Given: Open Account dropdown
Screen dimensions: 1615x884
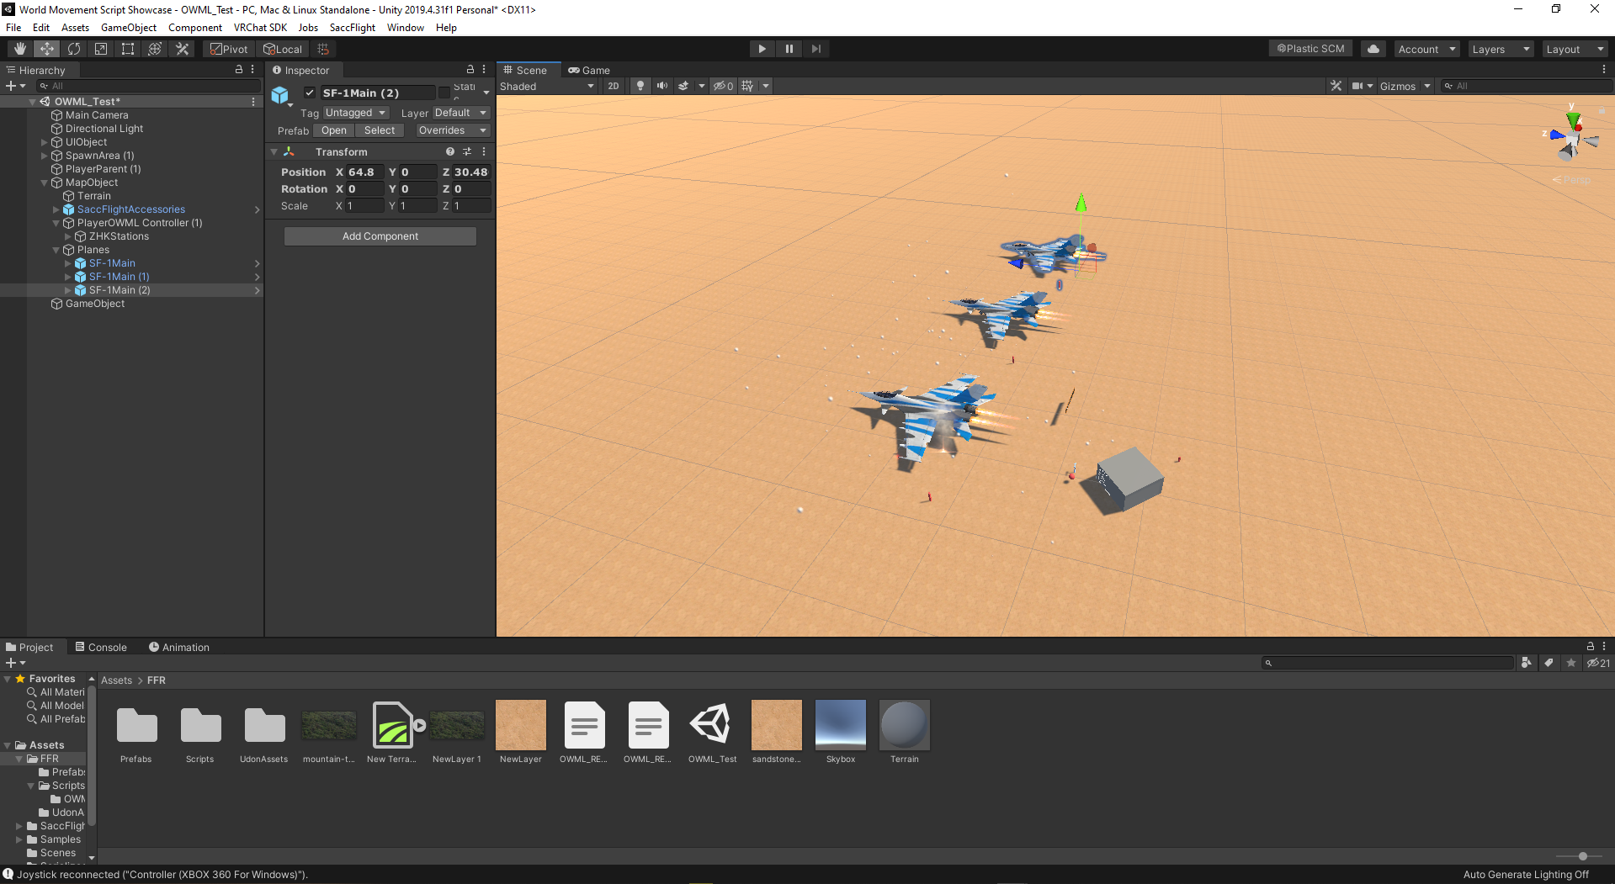Looking at the screenshot, I should [1426, 49].
